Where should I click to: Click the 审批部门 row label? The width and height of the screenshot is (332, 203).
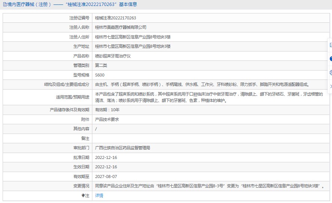[81, 148]
